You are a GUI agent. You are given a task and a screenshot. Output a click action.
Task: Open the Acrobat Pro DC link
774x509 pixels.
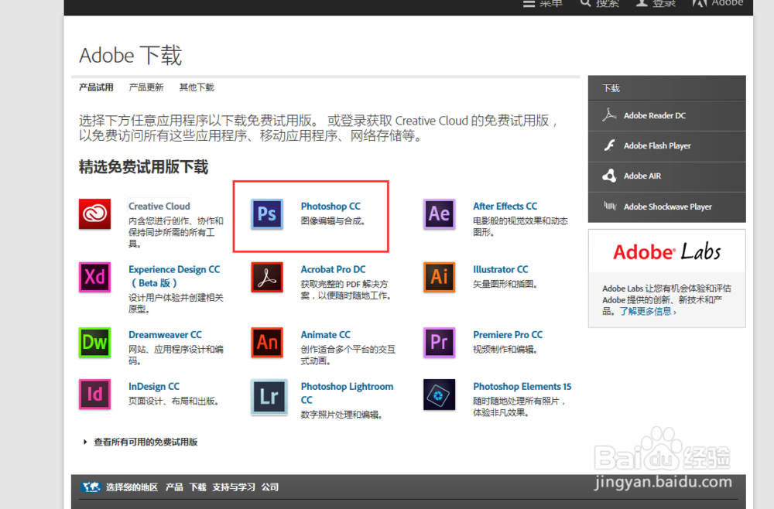tap(333, 269)
